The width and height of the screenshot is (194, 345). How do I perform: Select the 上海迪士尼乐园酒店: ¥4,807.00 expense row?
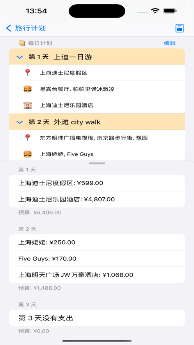(x=97, y=199)
